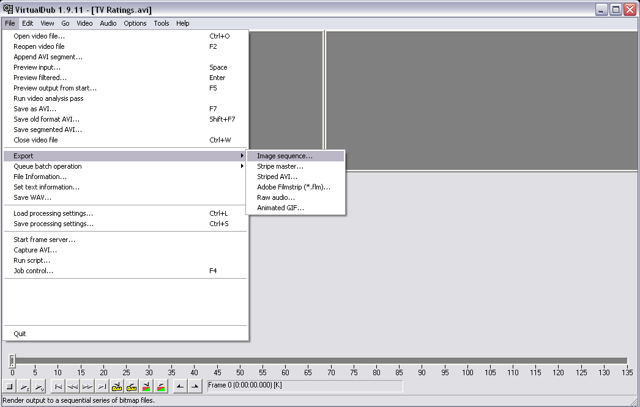Click the Stop playback button
The height and width of the screenshot is (407, 640).
coord(10,386)
